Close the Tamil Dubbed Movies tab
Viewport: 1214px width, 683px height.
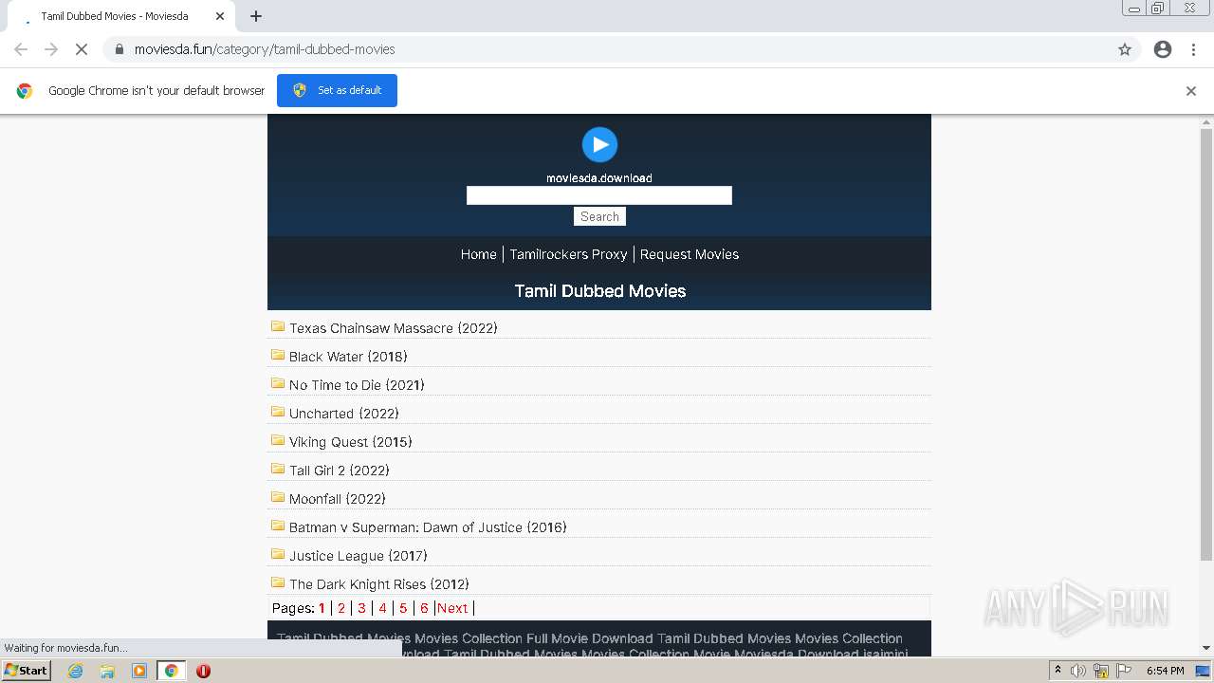click(x=220, y=16)
